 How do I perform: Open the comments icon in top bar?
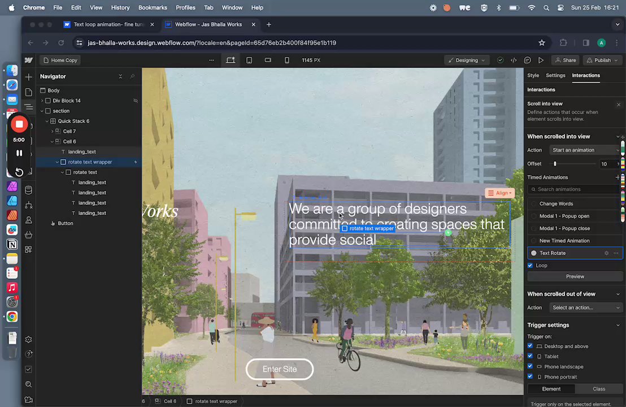tap(527, 60)
